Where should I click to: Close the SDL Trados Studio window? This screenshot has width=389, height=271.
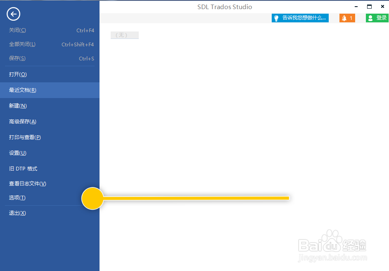click(382, 7)
